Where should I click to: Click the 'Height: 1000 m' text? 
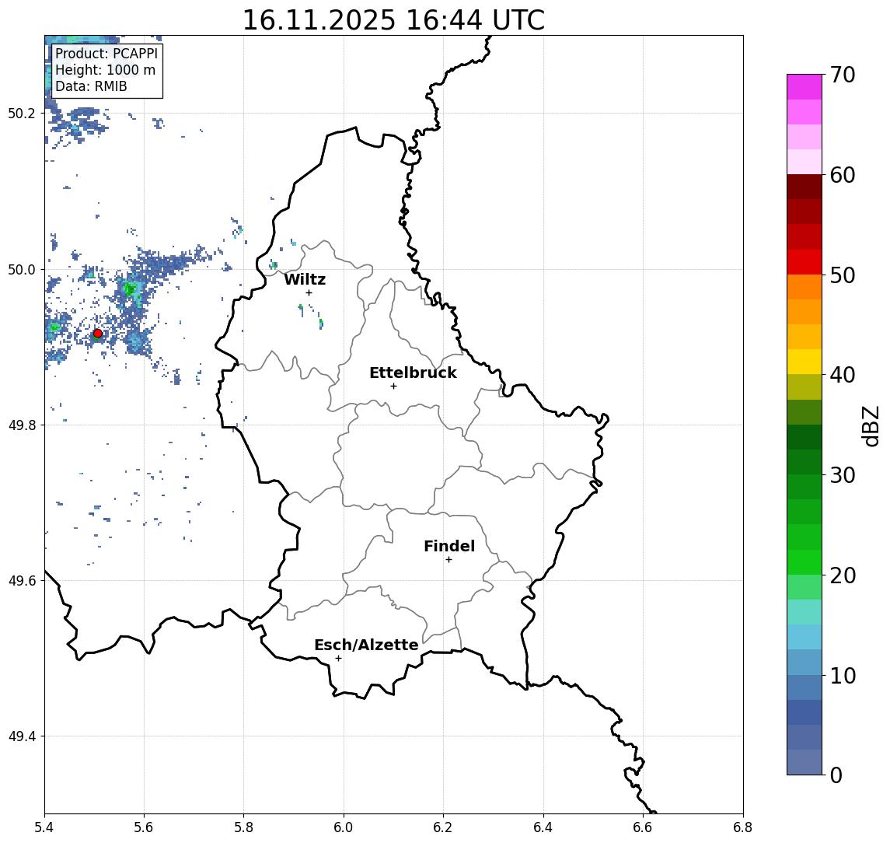click(105, 70)
